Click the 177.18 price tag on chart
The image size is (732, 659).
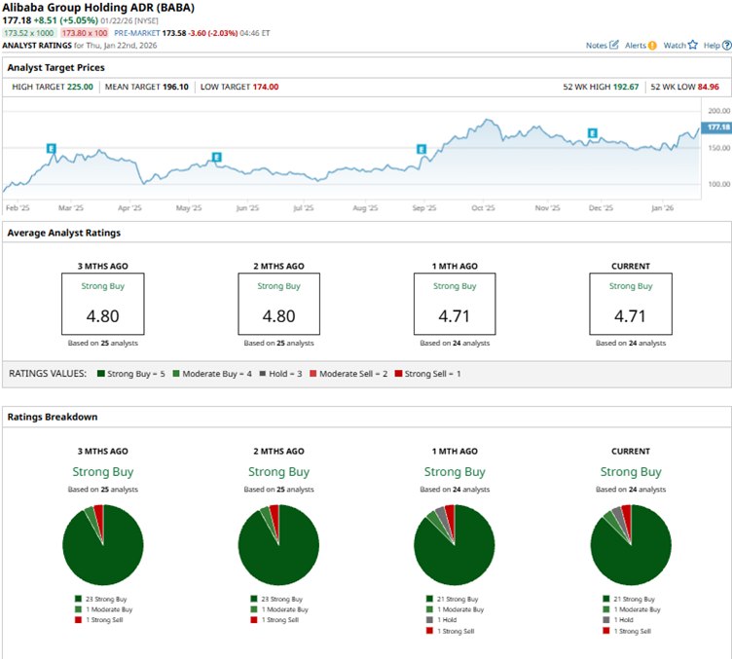click(x=717, y=128)
